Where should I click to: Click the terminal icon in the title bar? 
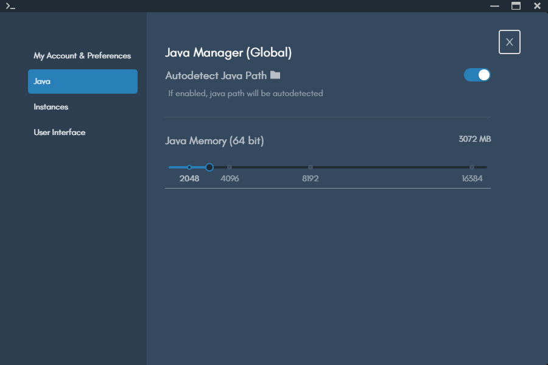click(x=10, y=5)
